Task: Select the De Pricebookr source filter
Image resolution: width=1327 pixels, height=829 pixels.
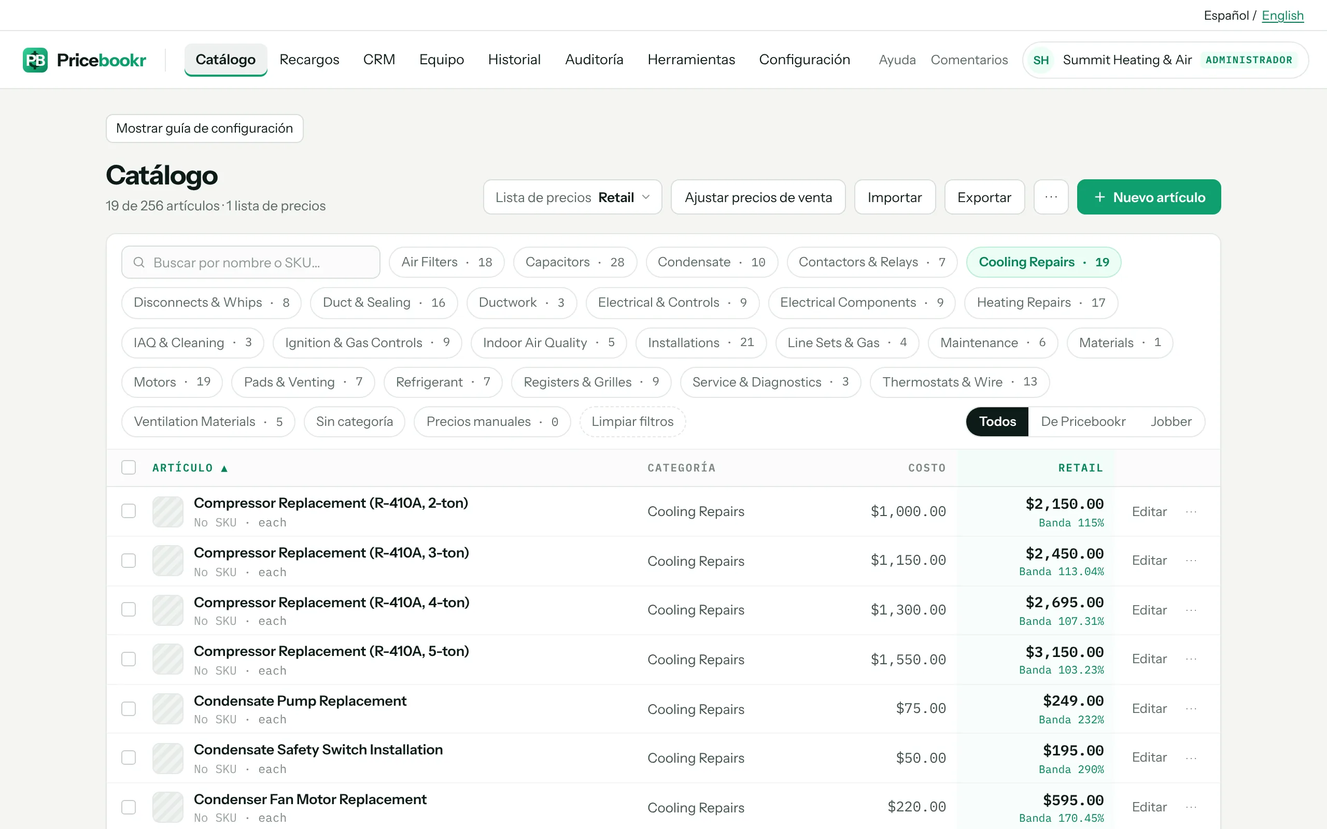Action: coord(1083,422)
